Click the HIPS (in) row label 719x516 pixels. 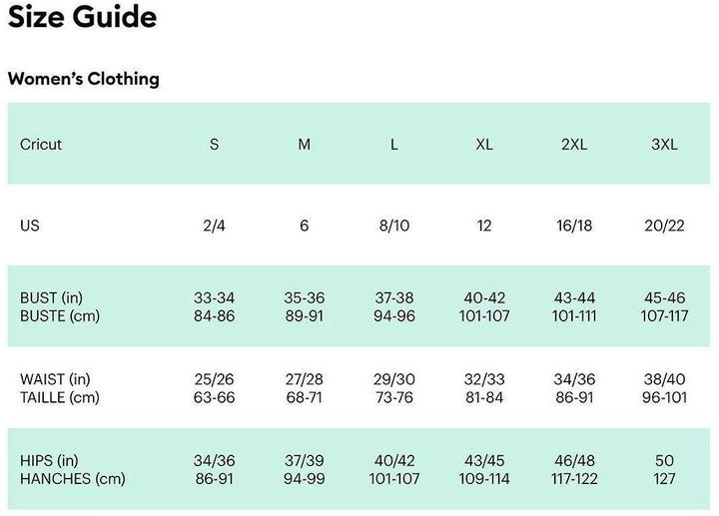click(x=49, y=460)
